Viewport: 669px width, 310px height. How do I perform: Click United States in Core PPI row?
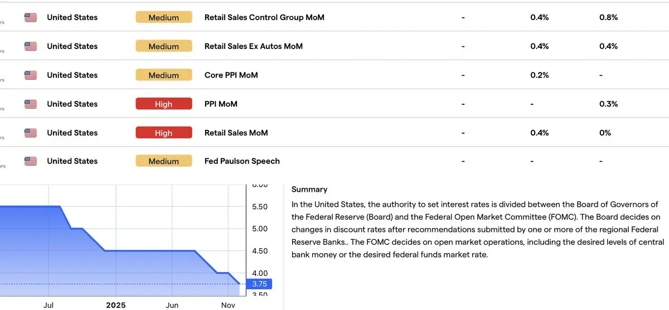[72, 75]
